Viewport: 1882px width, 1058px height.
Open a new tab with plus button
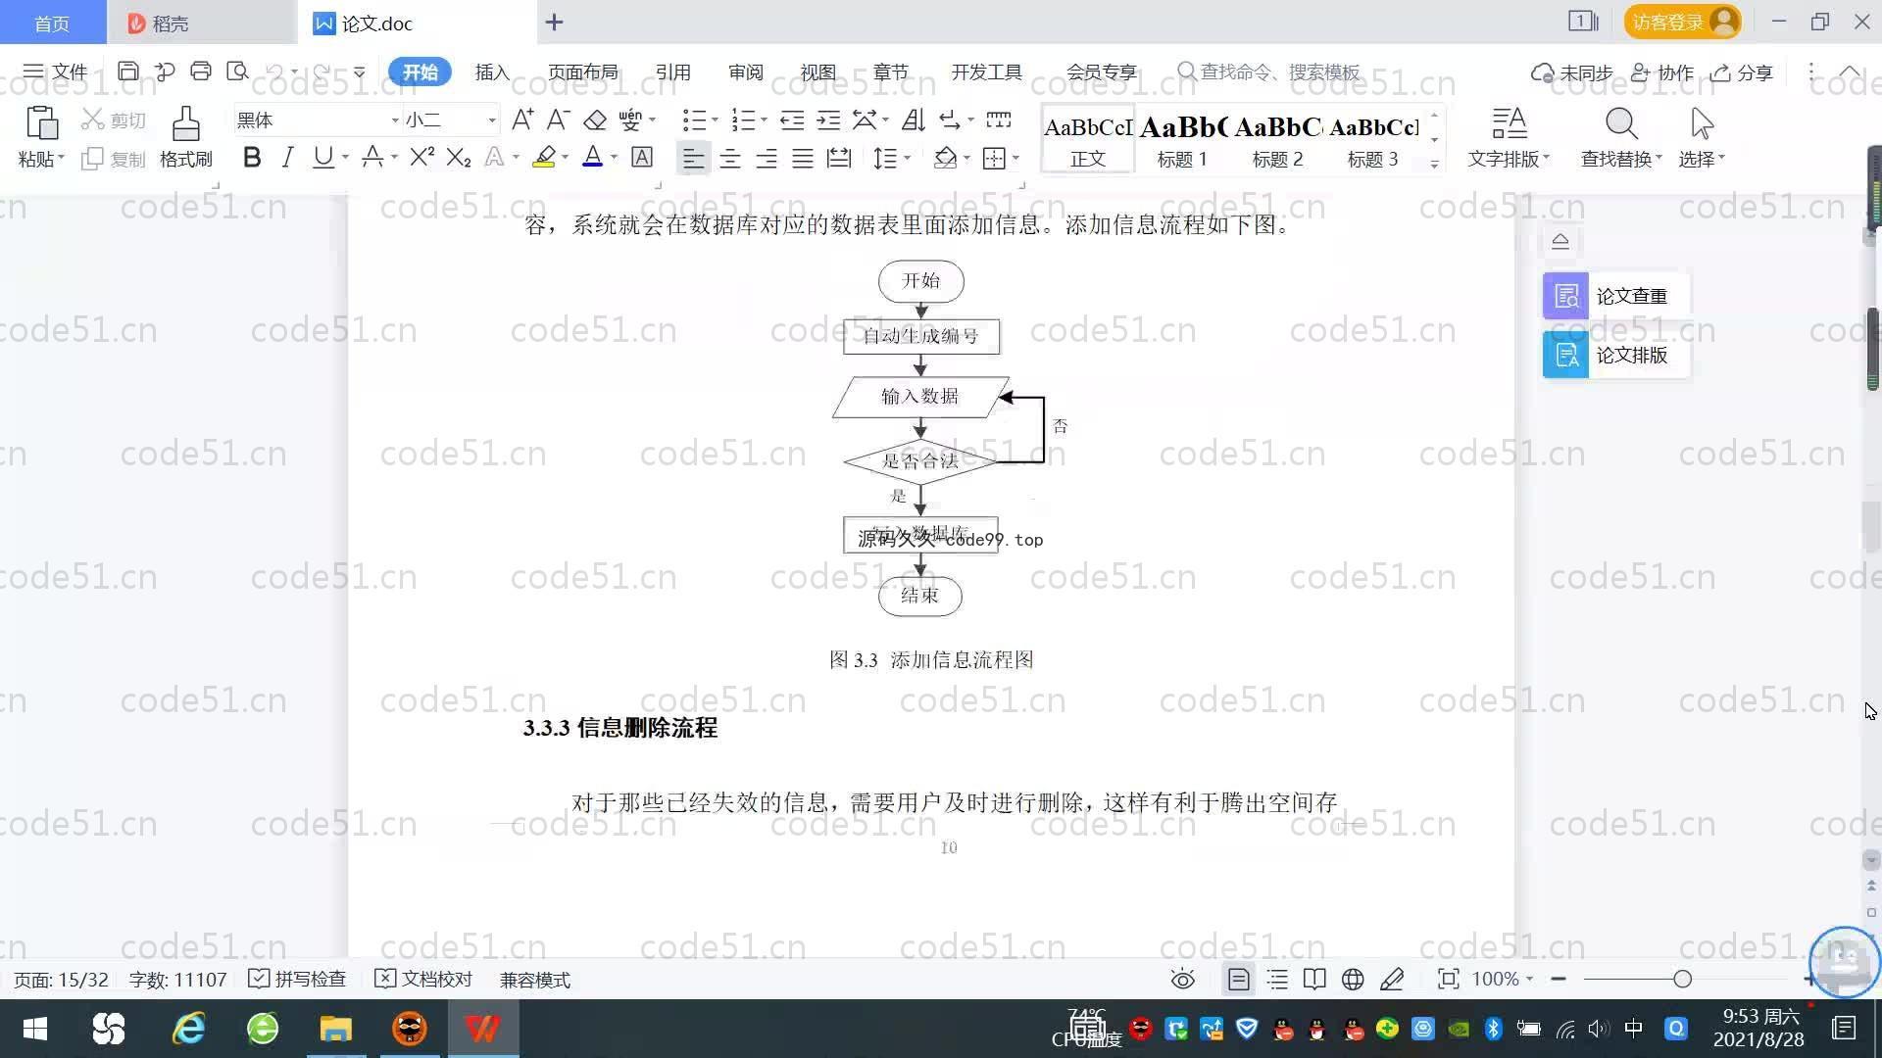click(x=555, y=22)
